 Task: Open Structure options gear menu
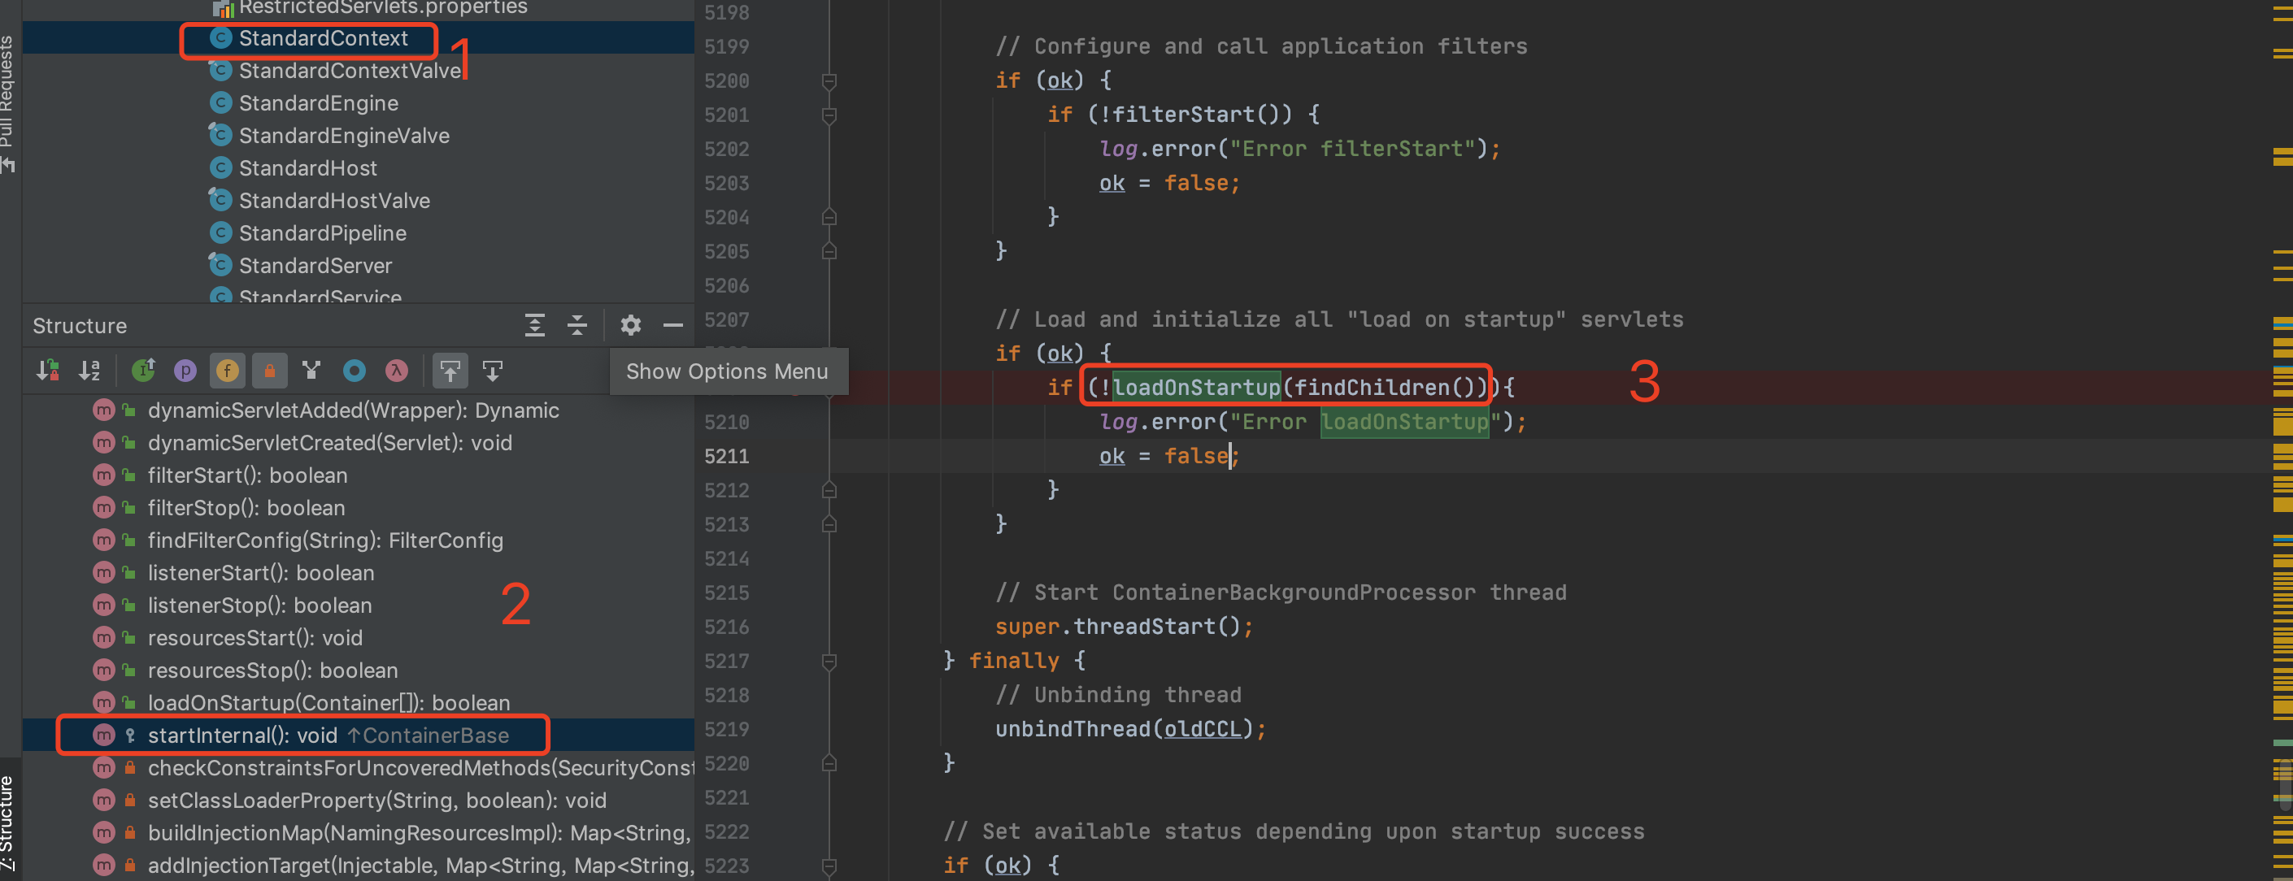point(630,325)
